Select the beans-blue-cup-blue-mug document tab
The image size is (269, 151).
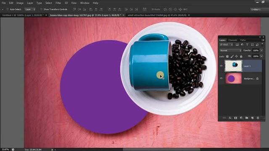[85, 15]
